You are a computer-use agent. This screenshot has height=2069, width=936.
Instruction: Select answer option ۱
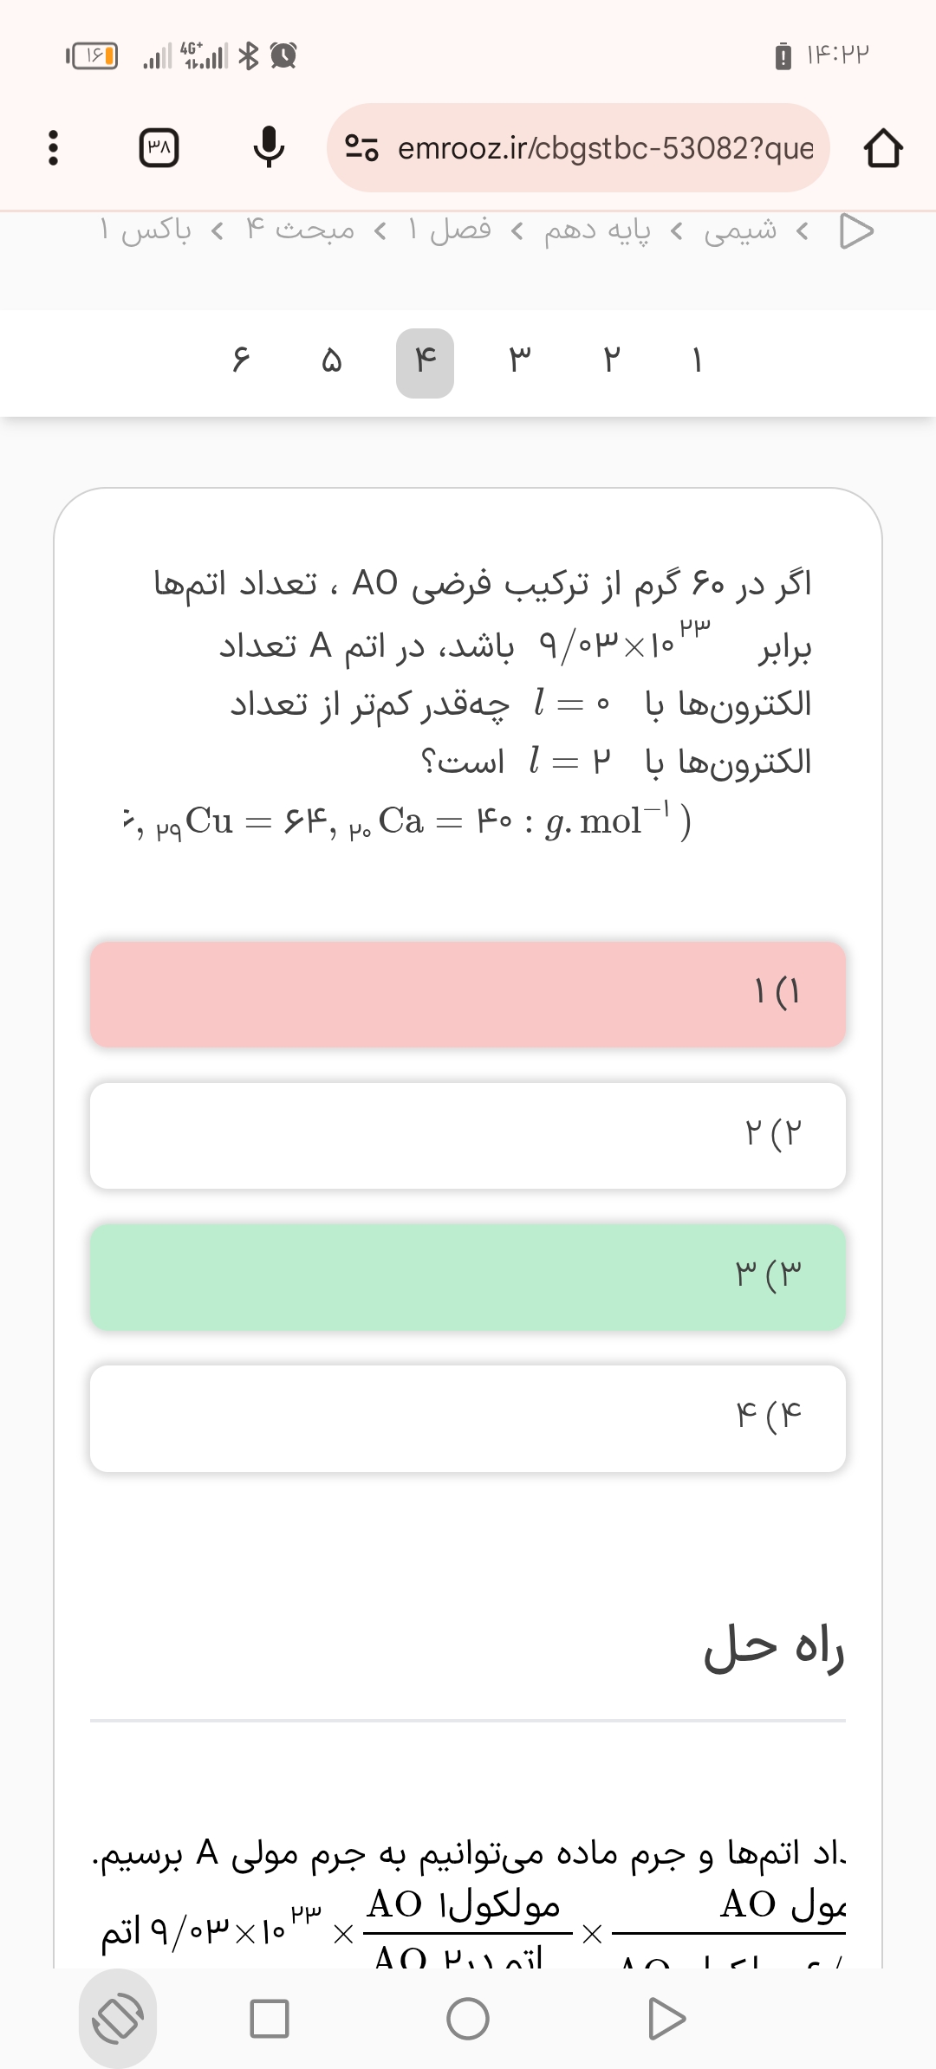468,994
